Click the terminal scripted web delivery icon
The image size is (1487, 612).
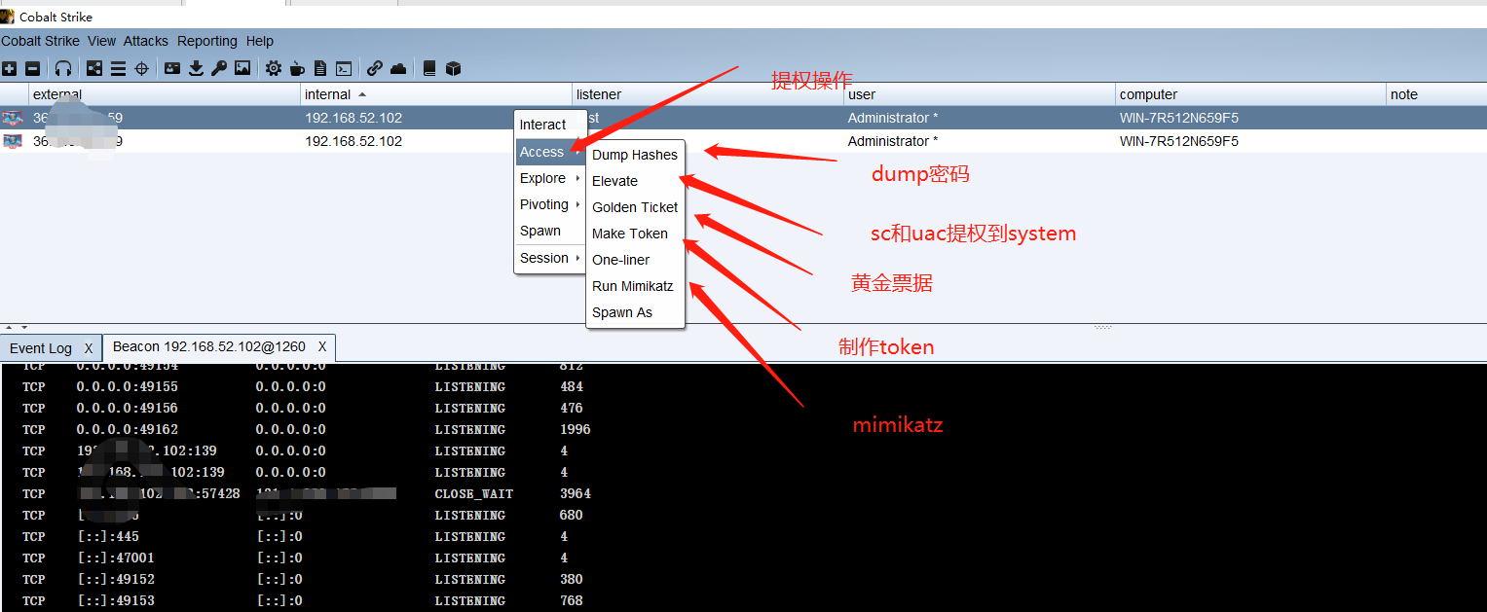(344, 68)
